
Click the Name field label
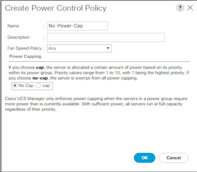pos(13,26)
